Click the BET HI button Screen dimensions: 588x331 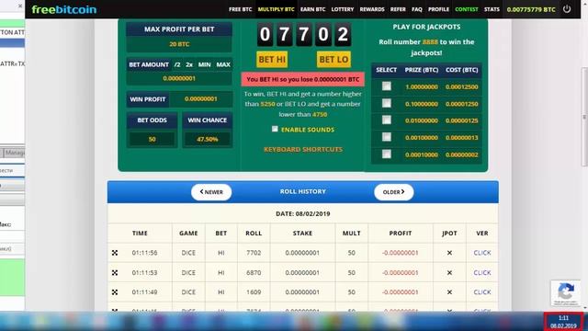[x=272, y=59]
